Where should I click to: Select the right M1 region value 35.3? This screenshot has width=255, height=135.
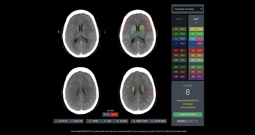point(179,51)
